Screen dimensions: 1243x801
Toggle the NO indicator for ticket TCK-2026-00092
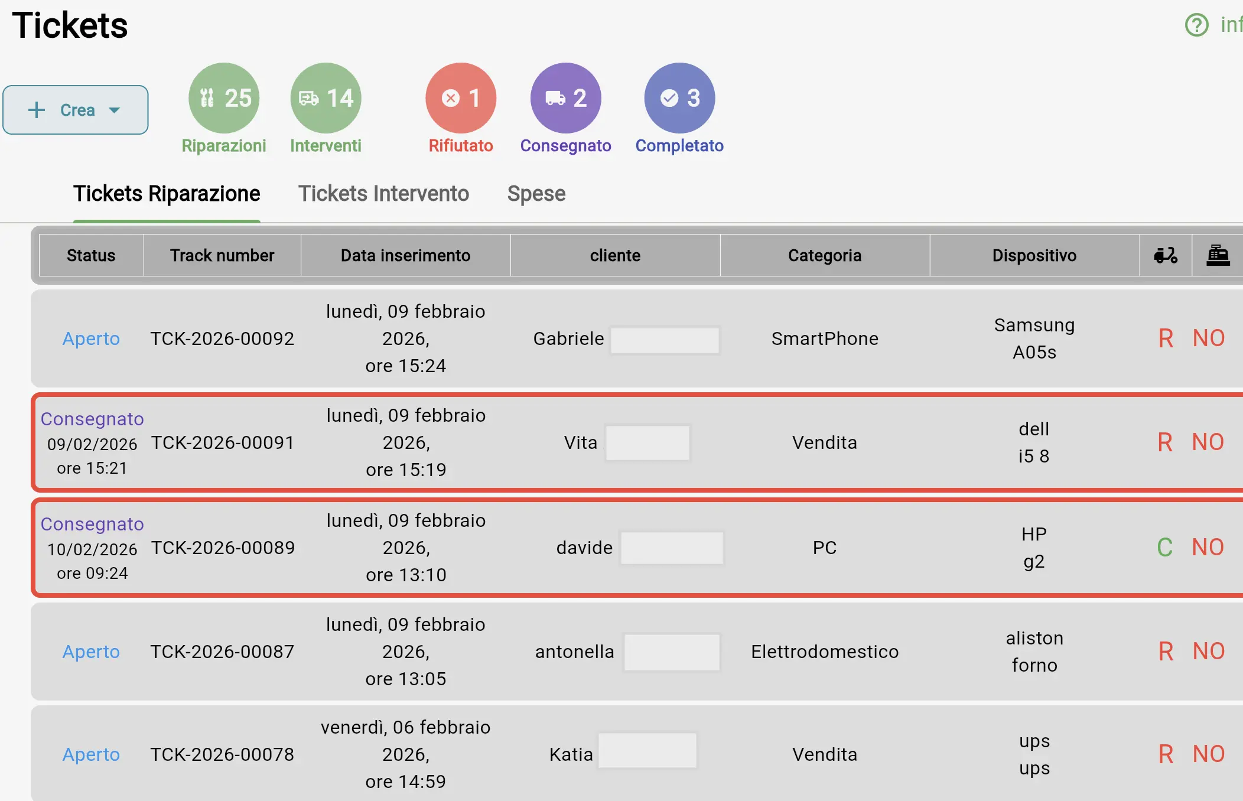pos(1208,338)
